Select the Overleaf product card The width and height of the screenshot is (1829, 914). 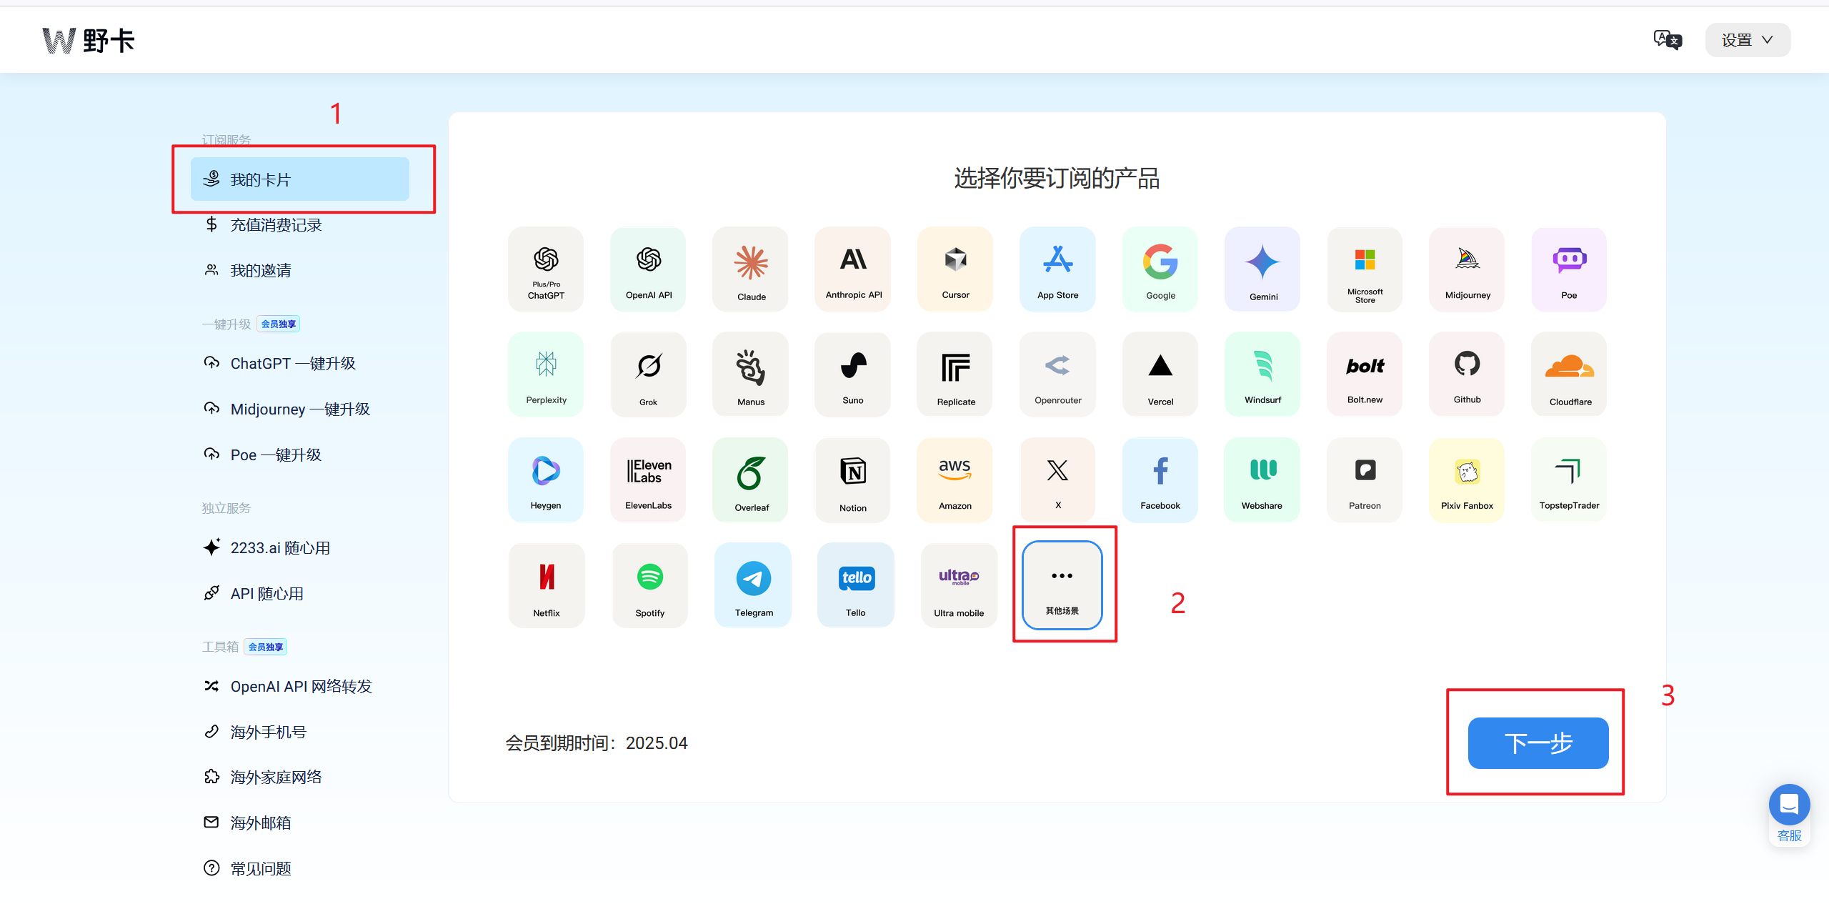(x=750, y=480)
